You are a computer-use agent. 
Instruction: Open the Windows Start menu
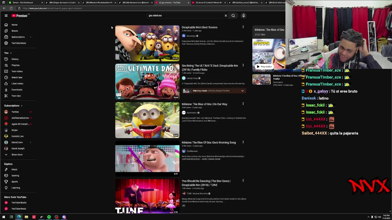click(4, 217)
